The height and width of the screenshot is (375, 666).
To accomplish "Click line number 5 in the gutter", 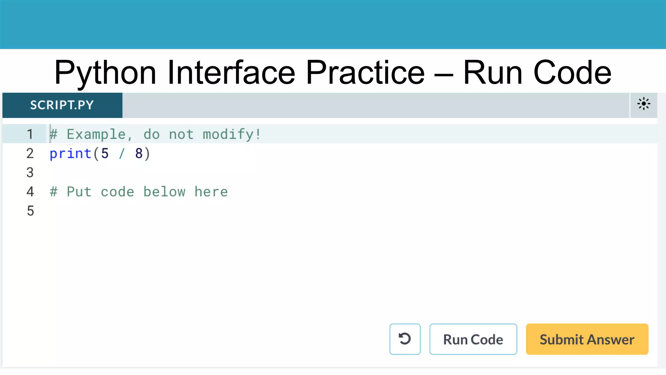I will coord(30,211).
